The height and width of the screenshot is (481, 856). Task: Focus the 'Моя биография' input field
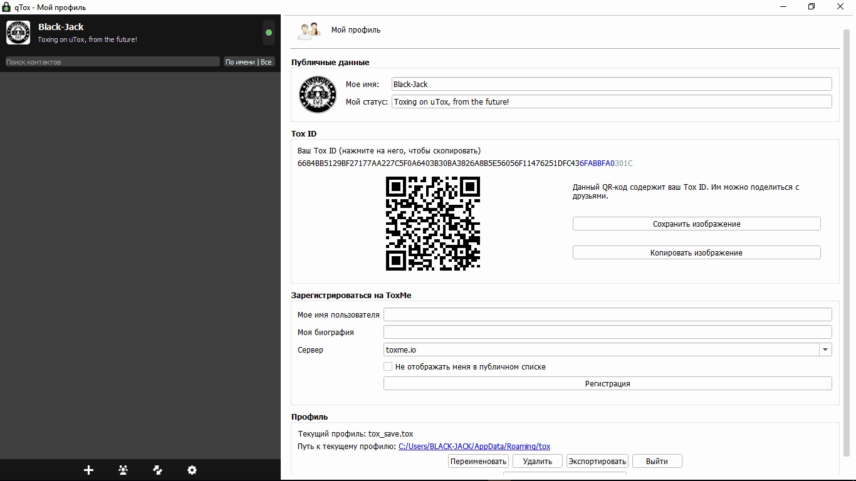(x=607, y=332)
